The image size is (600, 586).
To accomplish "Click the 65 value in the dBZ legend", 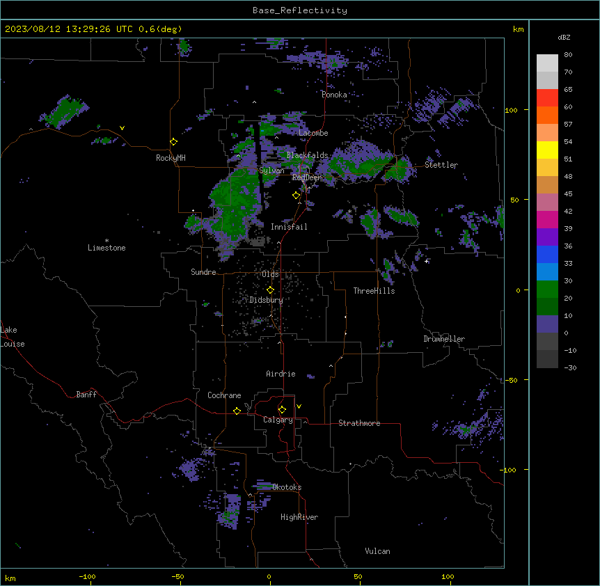I will [568, 89].
